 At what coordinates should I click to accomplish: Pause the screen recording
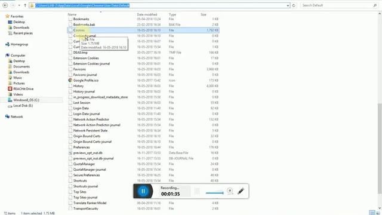click(x=143, y=191)
